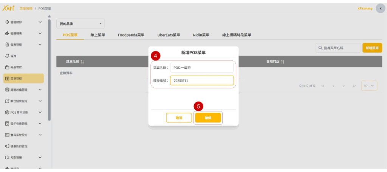Open 商品管理 via the shopping bag icon
Screen dimensions: 387x172
click(x=7, y=67)
